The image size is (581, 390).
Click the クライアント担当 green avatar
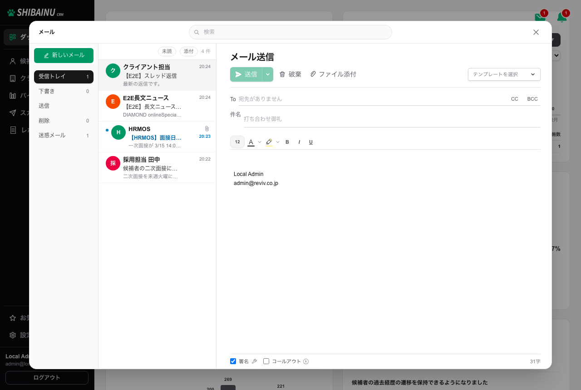coord(113,71)
